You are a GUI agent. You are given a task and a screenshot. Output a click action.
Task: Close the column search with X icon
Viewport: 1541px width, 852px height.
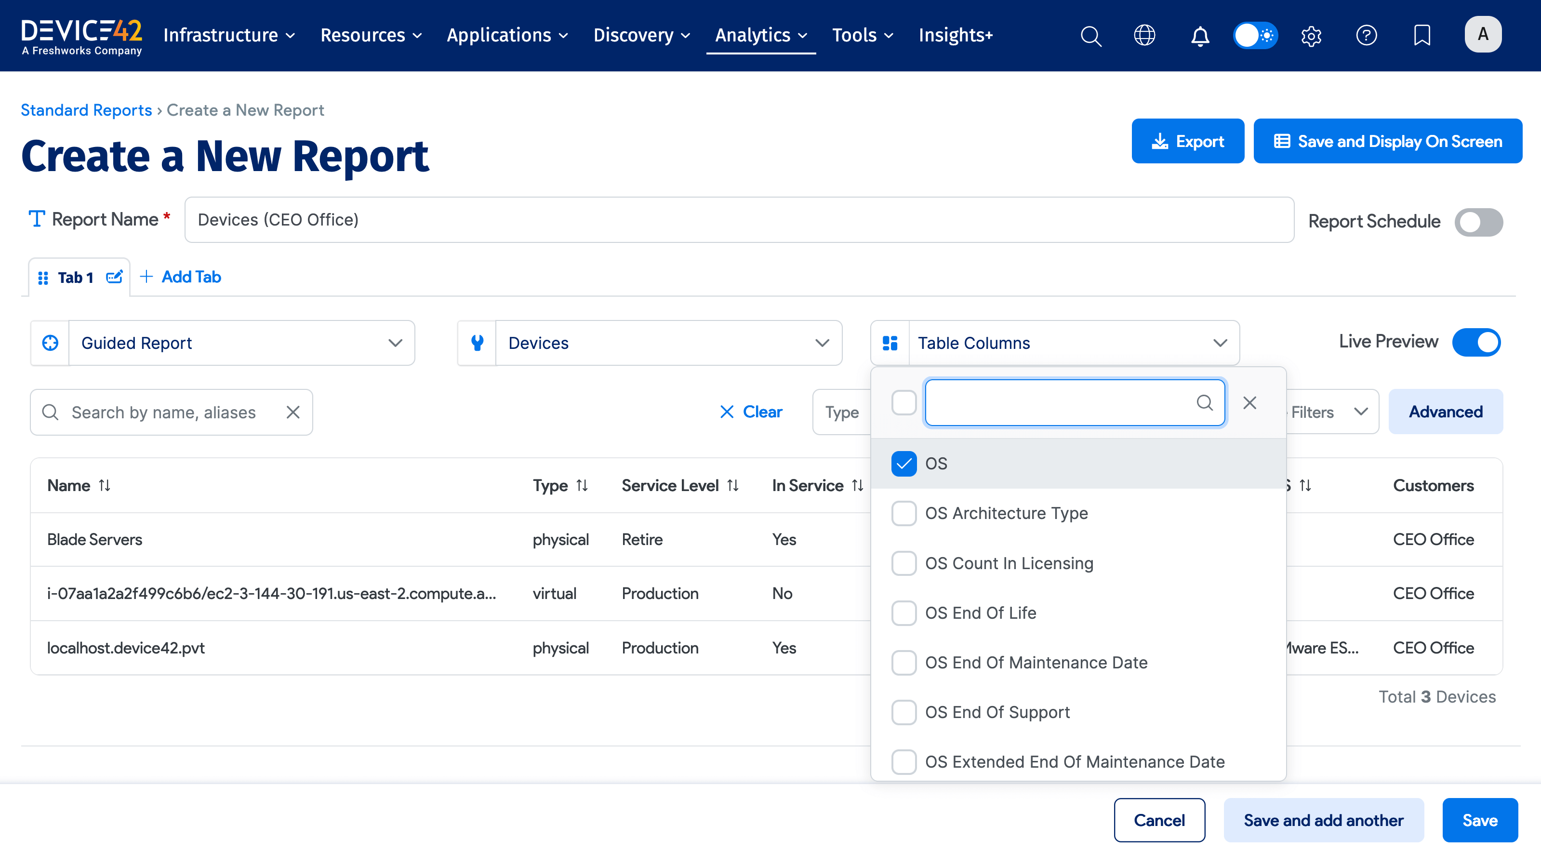pyautogui.click(x=1249, y=403)
